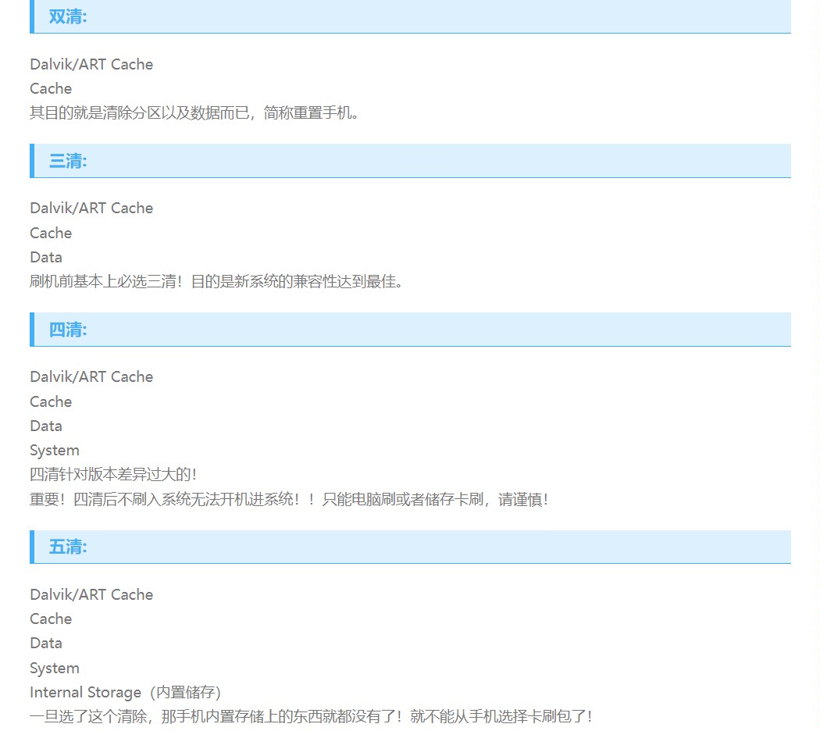Click the line 四清针对版本差异过大的

click(113, 475)
